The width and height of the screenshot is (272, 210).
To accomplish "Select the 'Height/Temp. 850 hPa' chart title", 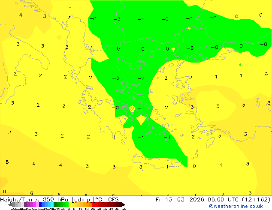I will [35, 200].
